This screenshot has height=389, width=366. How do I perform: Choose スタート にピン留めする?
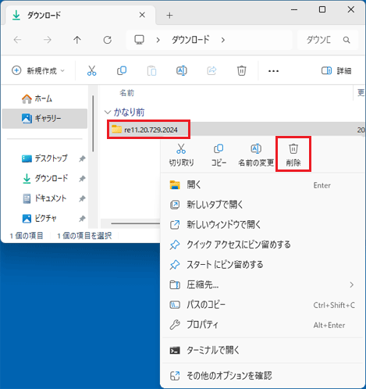[262, 265]
